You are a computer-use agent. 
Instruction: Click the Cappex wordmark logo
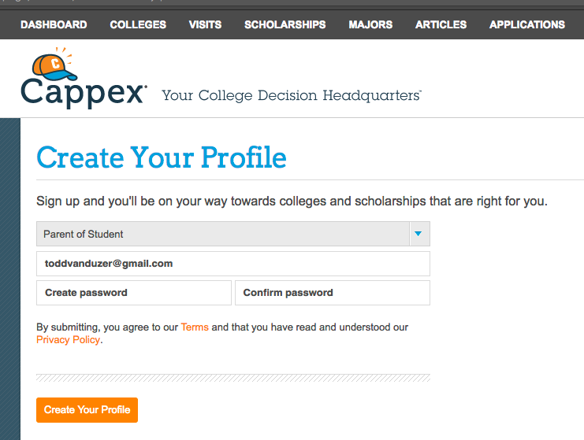(x=84, y=92)
